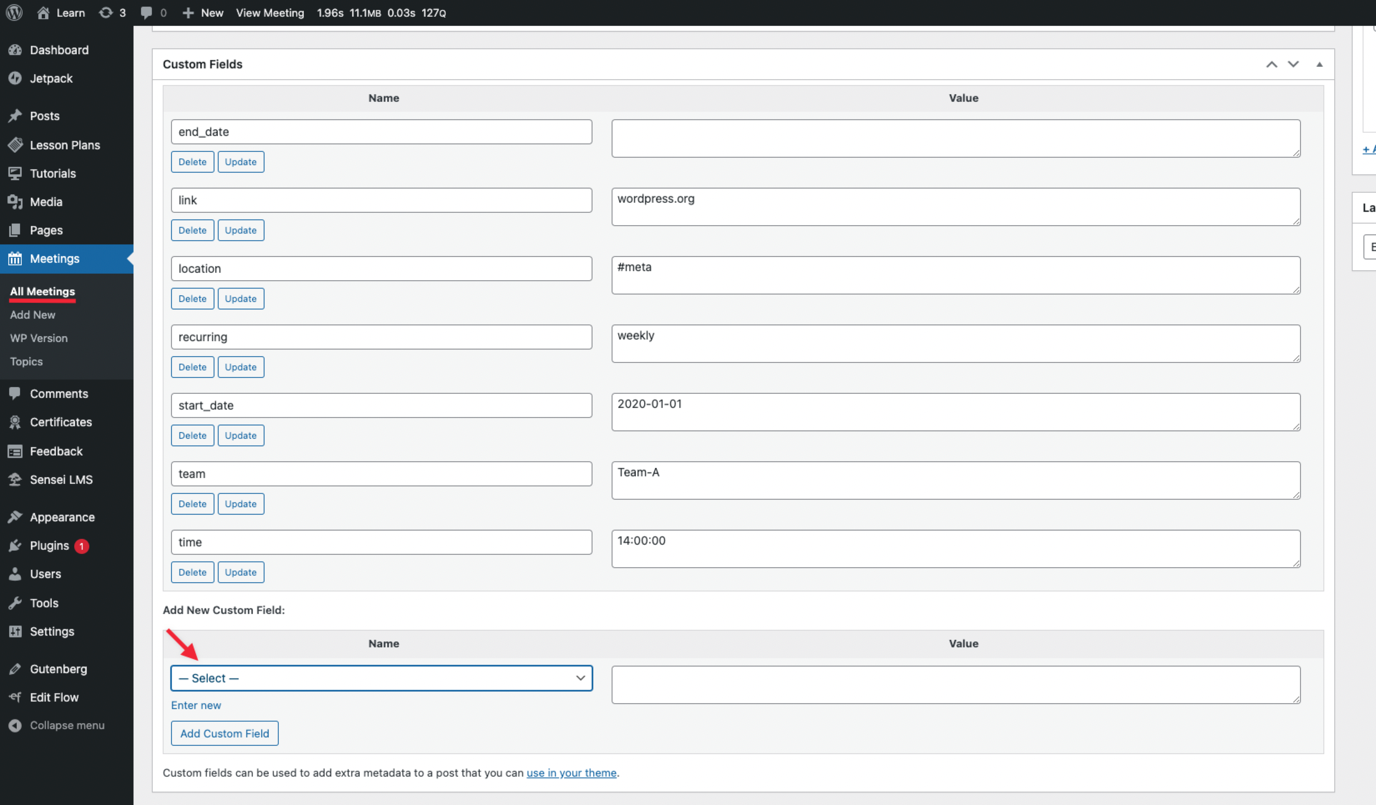Toggle the Edit Flow sidebar entry
The height and width of the screenshot is (805, 1376).
(54, 697)
